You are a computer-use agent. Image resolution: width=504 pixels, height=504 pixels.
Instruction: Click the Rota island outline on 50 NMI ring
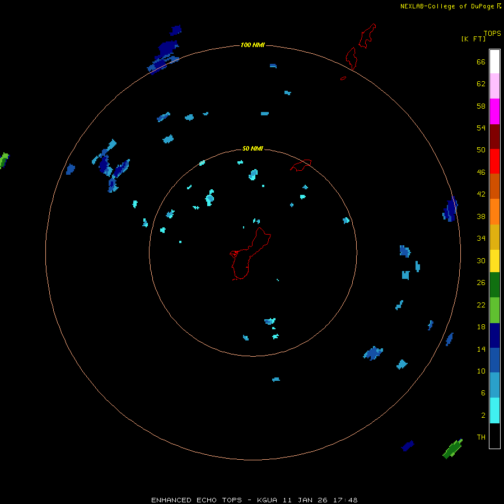[301, 165]
